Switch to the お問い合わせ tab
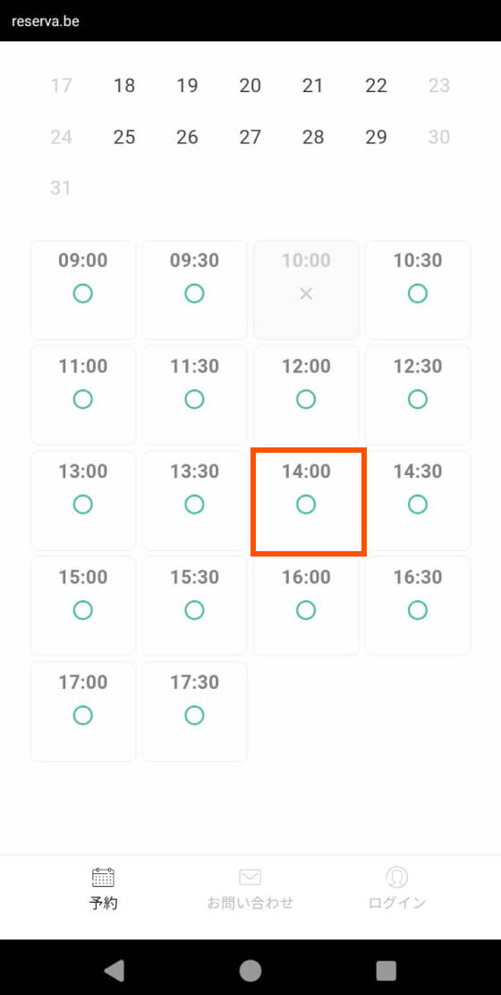This screenshot has height=995, width=501. (250, 902)
